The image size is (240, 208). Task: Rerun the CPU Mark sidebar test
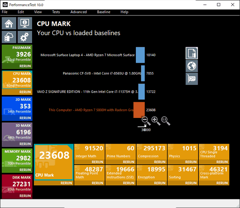17,92
